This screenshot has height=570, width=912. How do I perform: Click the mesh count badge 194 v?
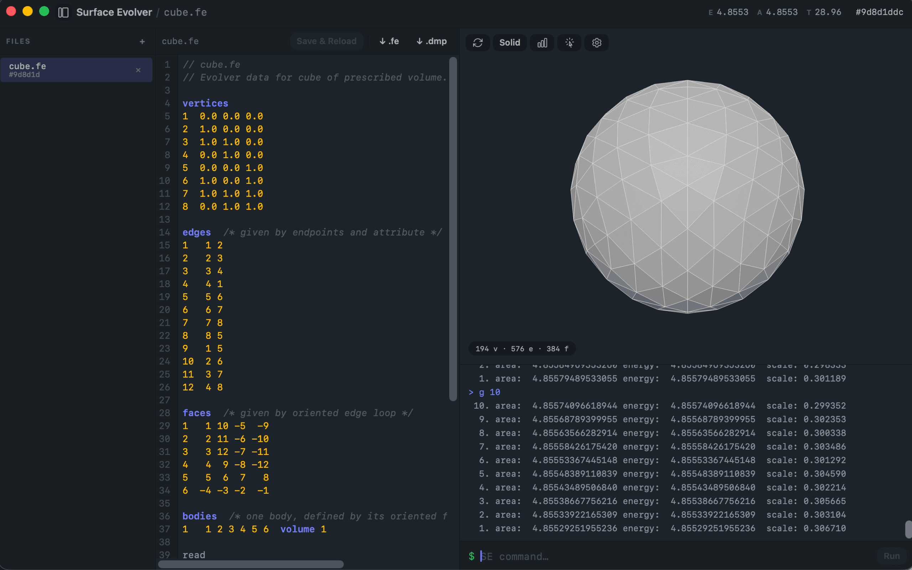pos(522,349)
